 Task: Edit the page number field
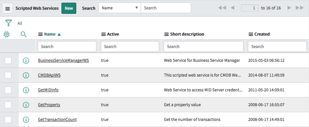pos(250,8)
